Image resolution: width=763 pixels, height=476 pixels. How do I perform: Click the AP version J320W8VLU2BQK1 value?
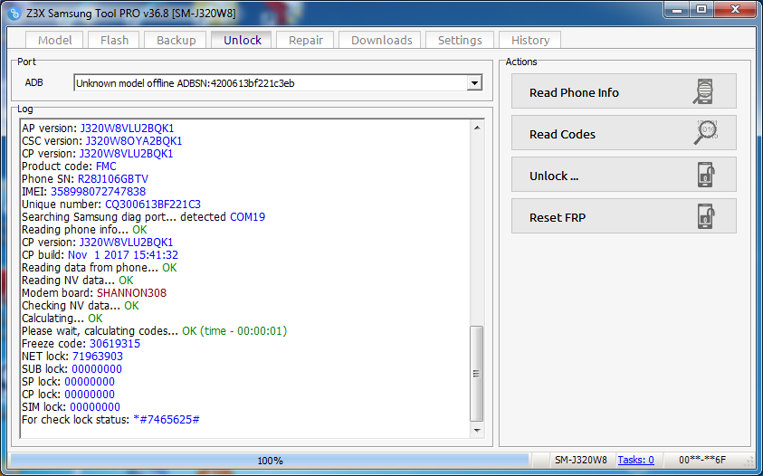click(127, 129)
